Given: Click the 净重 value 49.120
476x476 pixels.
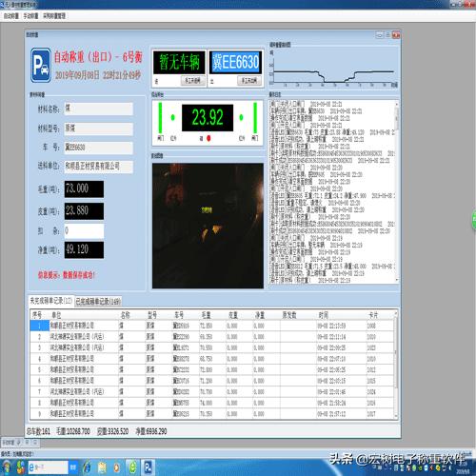Looking at the screenshot, I should pos(84,249).
